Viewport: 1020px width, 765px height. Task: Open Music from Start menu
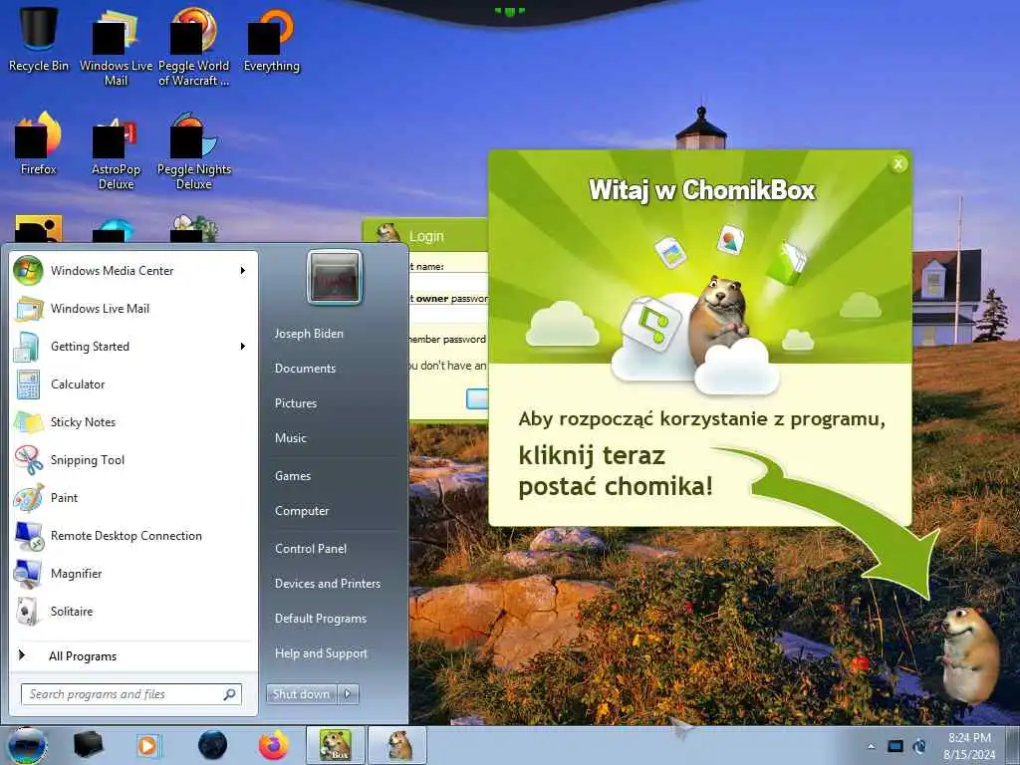[x=290, y=438]
